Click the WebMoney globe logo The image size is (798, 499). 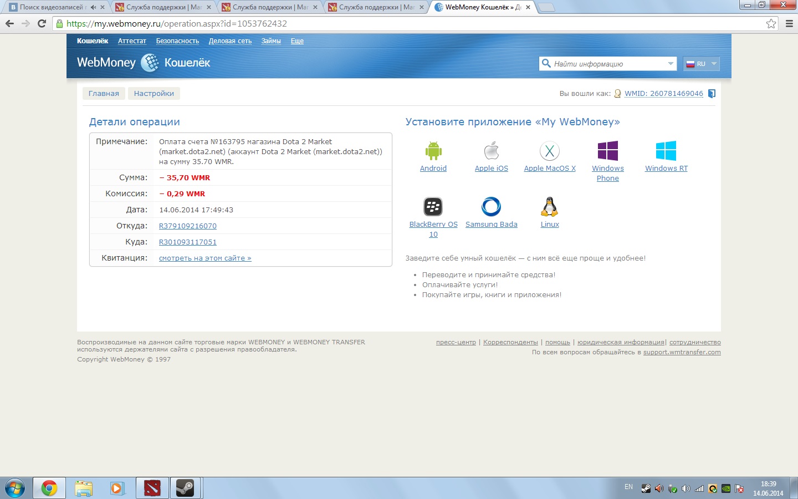tap(150, 63)
